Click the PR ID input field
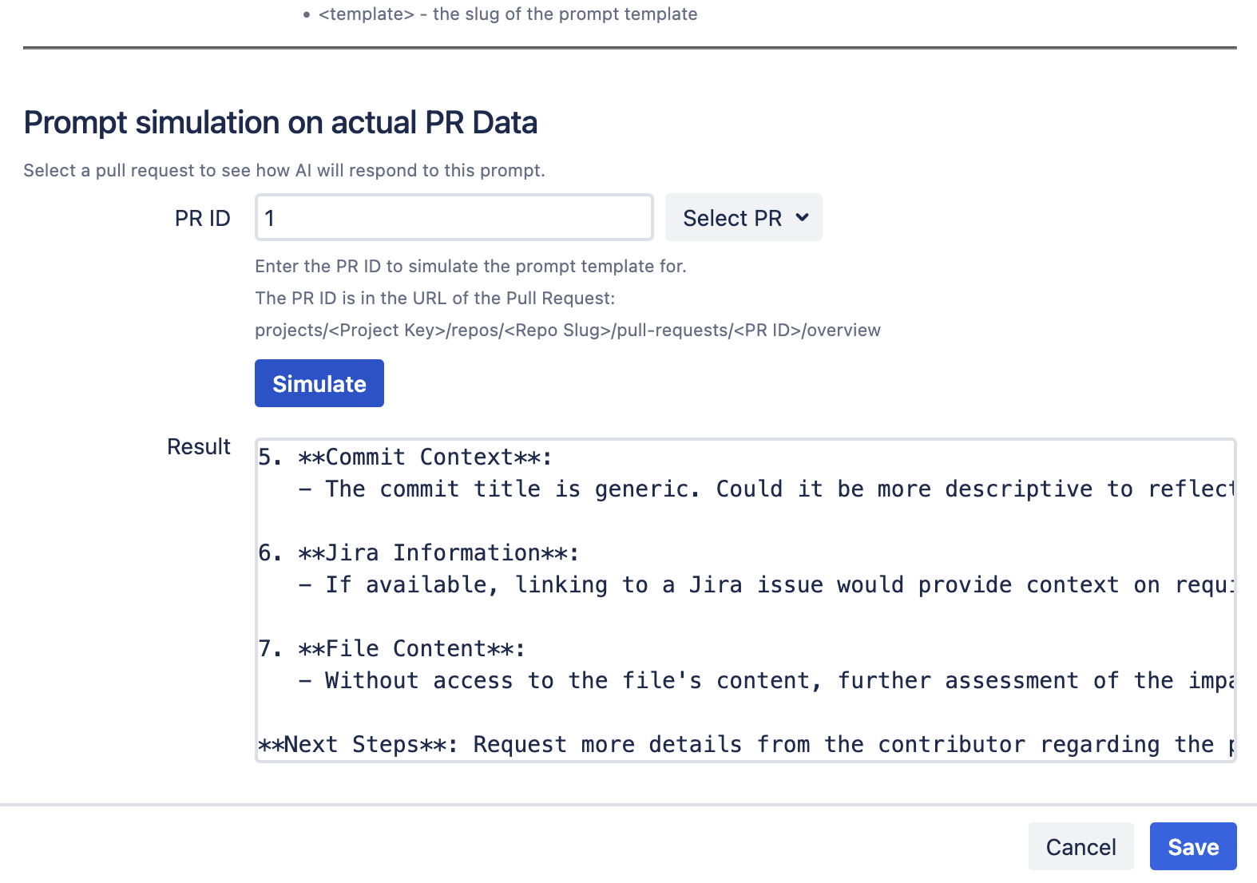Screen dimensions: 1257x883 pos(454,218)
